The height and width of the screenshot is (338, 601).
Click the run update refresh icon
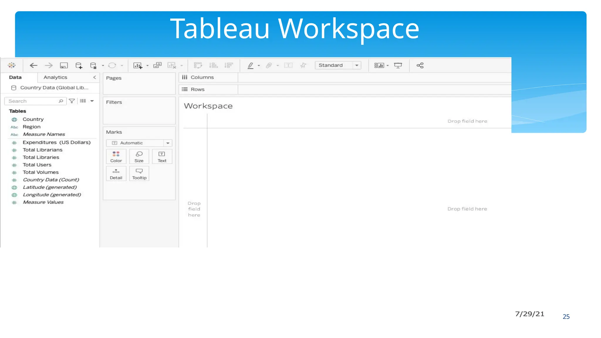pos(112,65)
